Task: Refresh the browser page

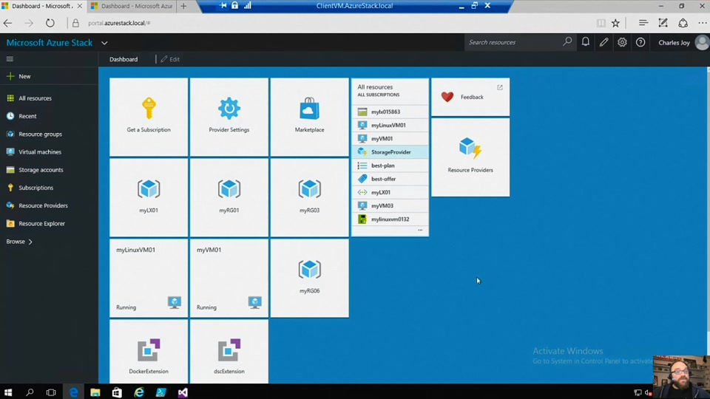Action: tap(50, 23)
